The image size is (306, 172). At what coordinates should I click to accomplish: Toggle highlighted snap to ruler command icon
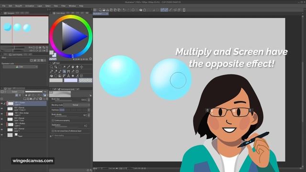click(163, 10)
